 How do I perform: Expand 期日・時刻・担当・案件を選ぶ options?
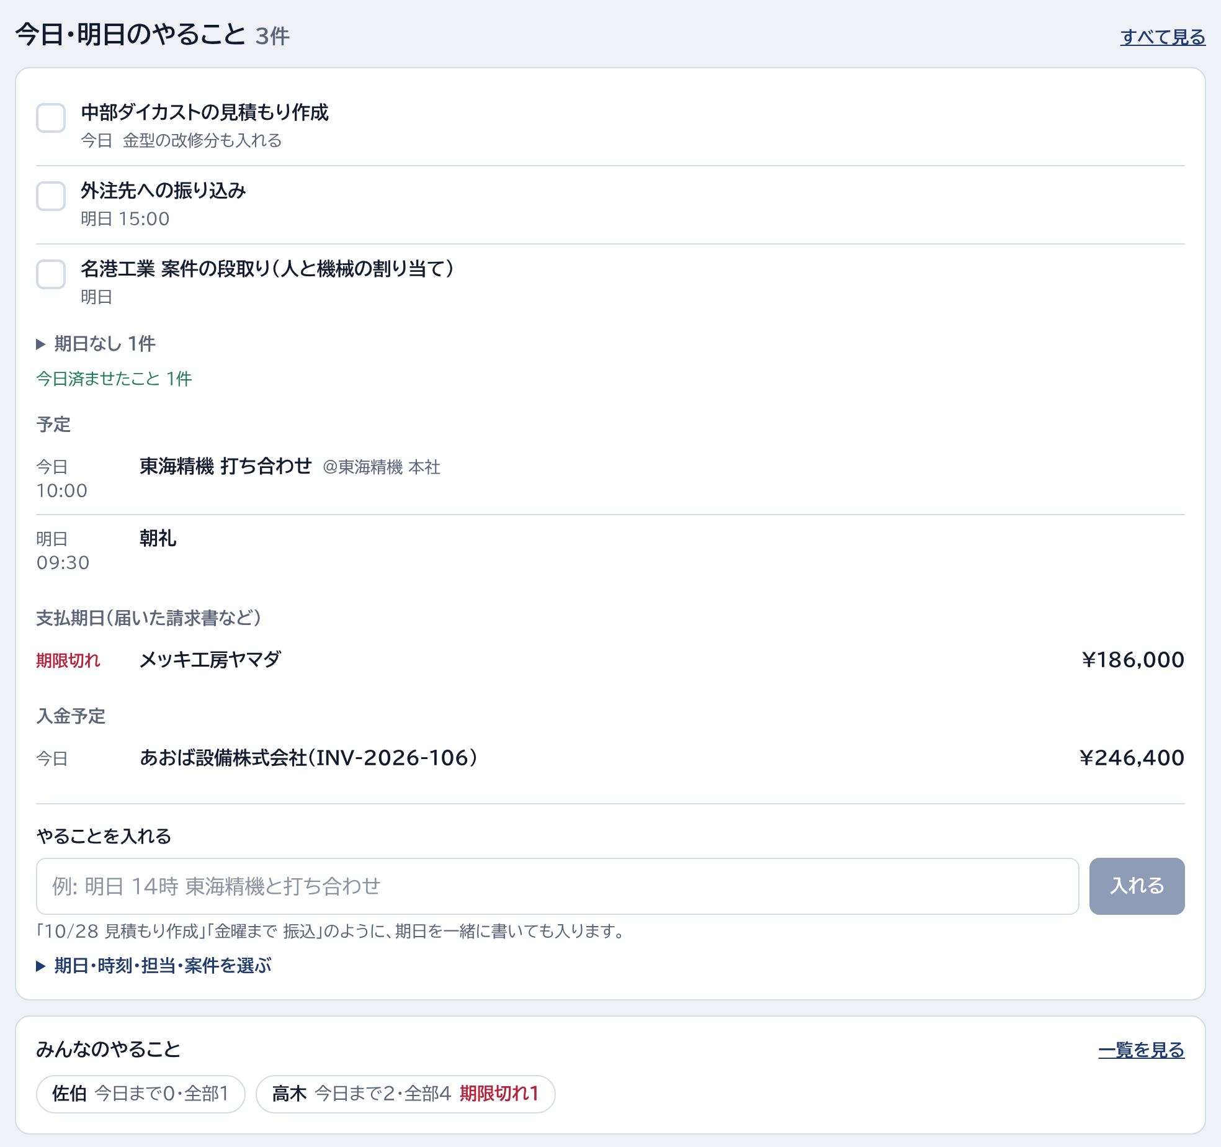[154, 966]
